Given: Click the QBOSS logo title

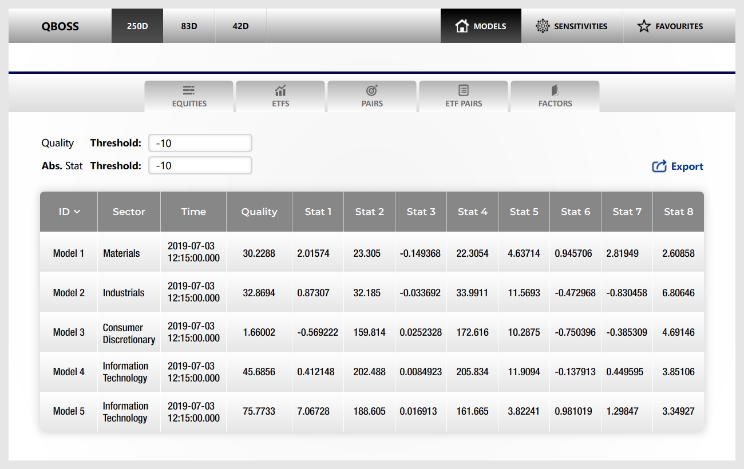Looking at the screenshot, I should (x=60, y=26).
